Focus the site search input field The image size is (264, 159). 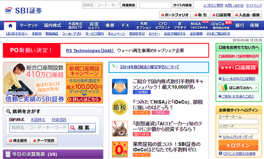(155, 5)
